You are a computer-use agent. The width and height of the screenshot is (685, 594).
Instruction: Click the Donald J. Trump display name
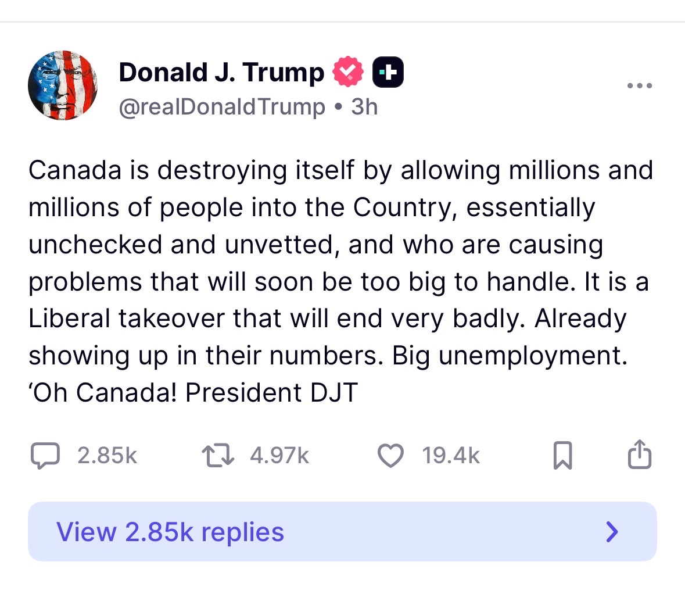221,72
